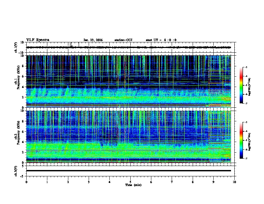Click the "ch.1(V)" waveform axis label
The height and width of the screenshot is (204, 264).
click(x=16, y=47)
